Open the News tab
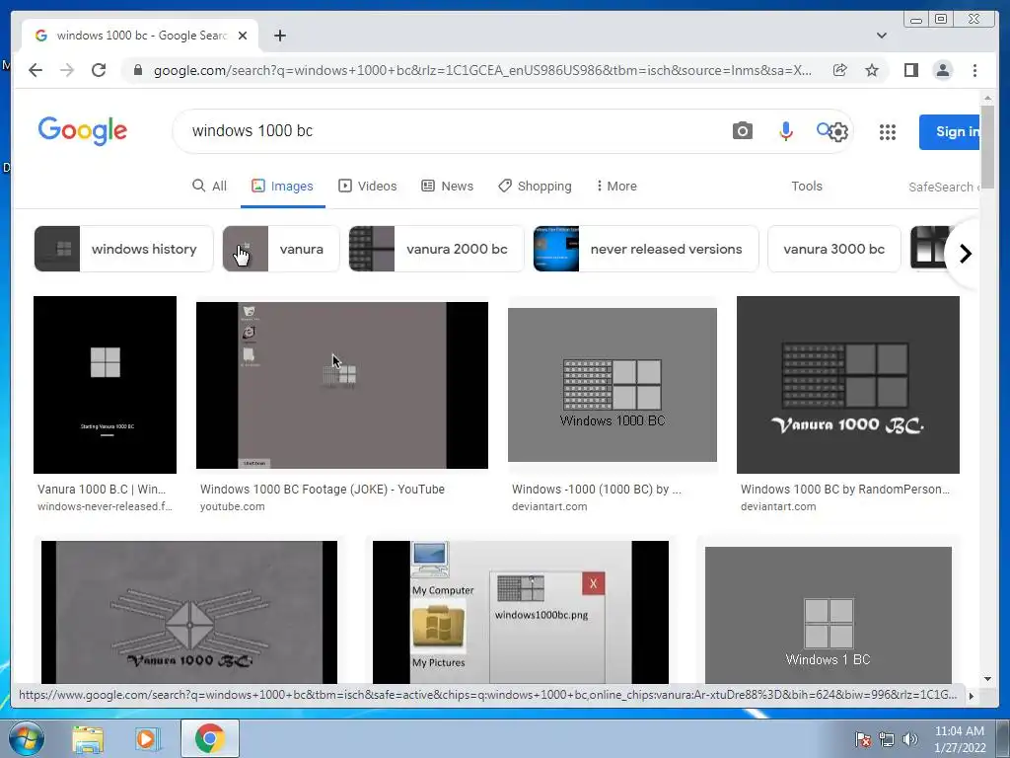The image size is (1010, 758). [x=447, y=187]
